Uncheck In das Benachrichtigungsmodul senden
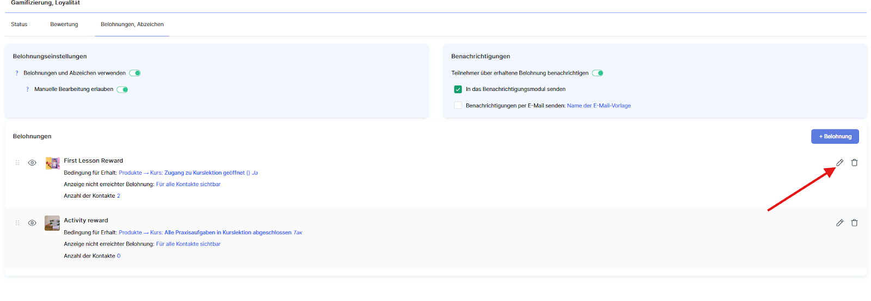Image resolution: width=871 pixels, height=301 pixels. pos(458,89)
